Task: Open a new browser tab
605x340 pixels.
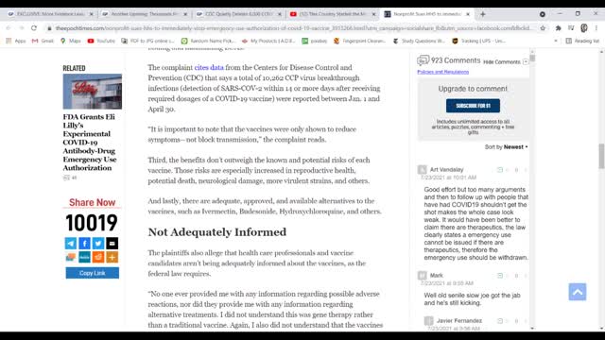Action: (483, 14)
